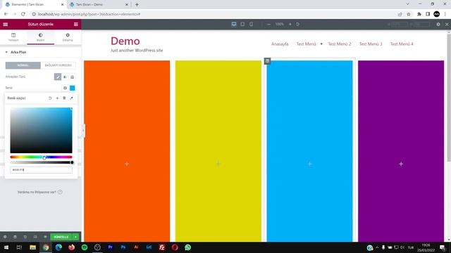This screenshot has height=253, width=451.
Task: Open the Test Menü link
Action: click(306, 44)
